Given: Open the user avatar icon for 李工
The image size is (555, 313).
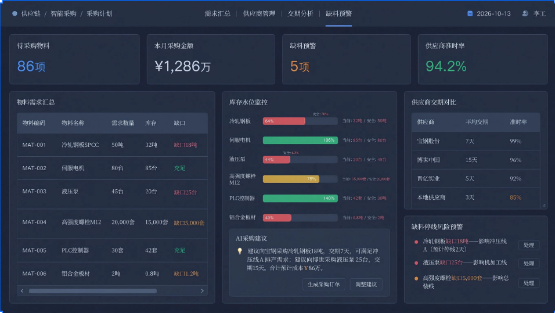Looking at the screenshot, I should coord(525,13).
